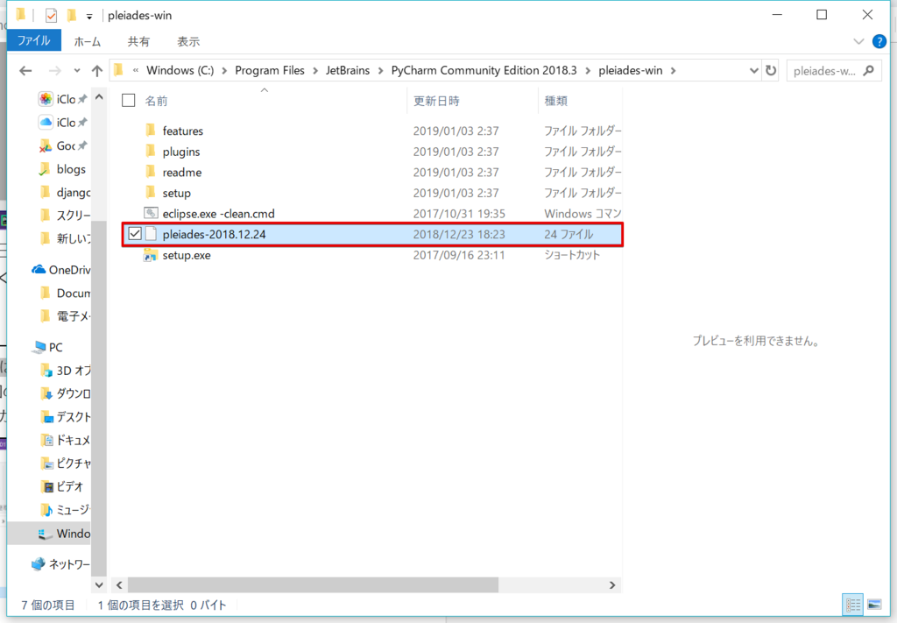Click the Windows (C:) breadcrumb
Screen dimensions: 897x623
[180, 70]
